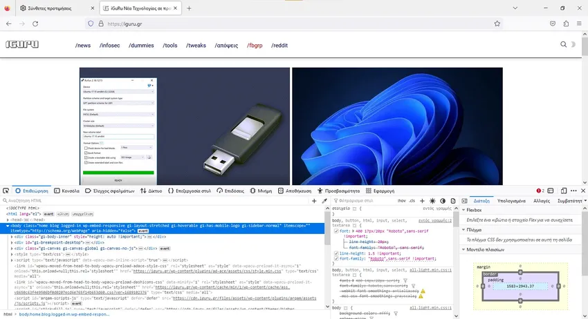The height and width of the screenshot is (319, 588).
Task: Open Επεξεργασία στυλ style editor tab
Action: tap(190, 191)
